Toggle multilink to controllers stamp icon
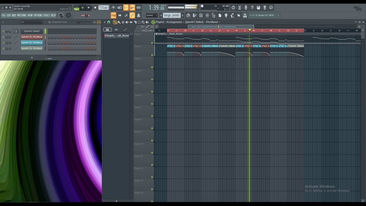 coord(138,15)
